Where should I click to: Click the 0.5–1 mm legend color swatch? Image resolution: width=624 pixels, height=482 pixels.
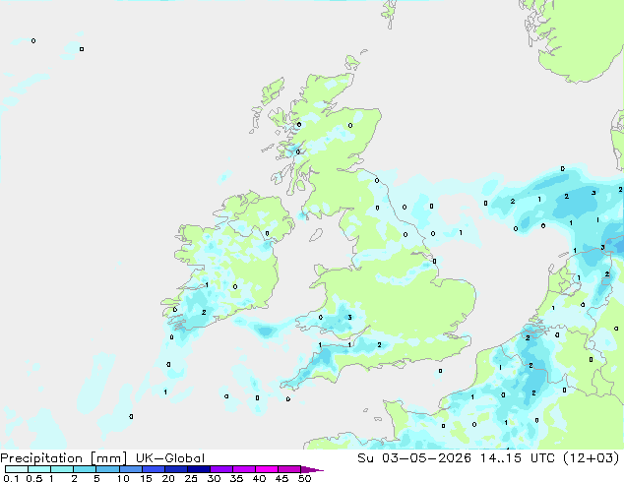point(39,469)
